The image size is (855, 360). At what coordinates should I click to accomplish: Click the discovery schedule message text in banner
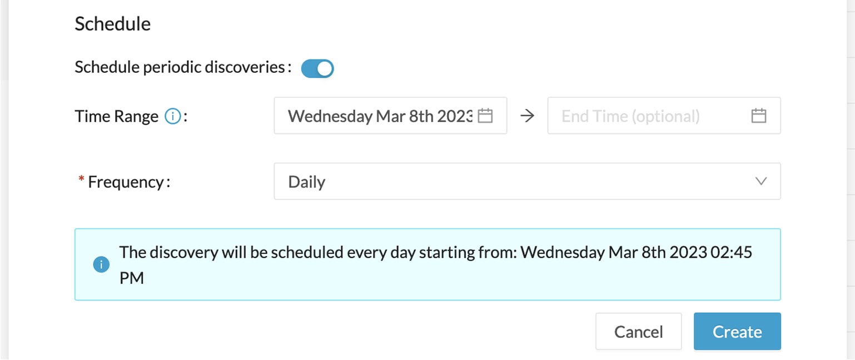[x=436, y=265]
